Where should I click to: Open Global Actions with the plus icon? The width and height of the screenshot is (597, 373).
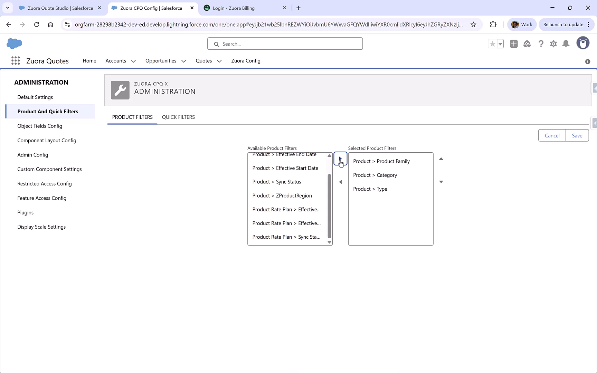point(514,44)
